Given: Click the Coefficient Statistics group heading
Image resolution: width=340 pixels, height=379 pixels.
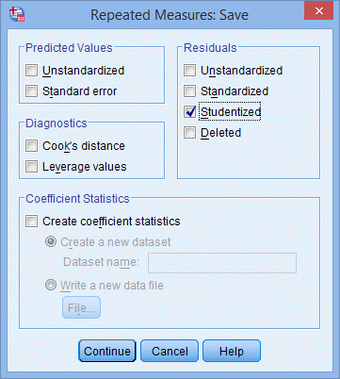Looking at the screenshot, I should 77,199.
